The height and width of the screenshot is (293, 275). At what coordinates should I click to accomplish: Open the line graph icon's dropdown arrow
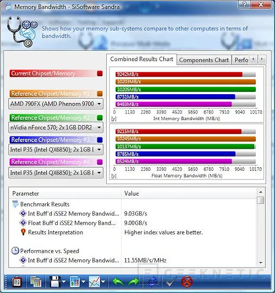coord(103,281)
